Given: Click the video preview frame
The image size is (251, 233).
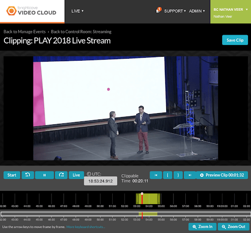Looking at the screenshot, I should pyautogui.click(x=125, y=108).
